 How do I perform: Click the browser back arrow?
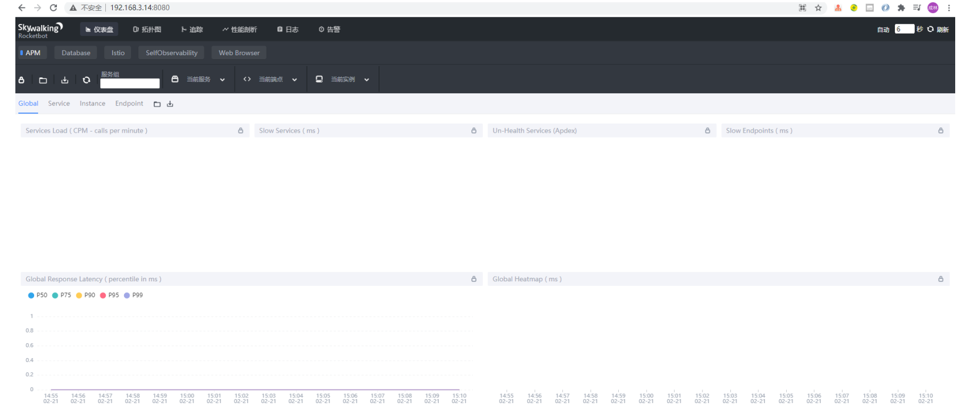[x=22, y=8]
